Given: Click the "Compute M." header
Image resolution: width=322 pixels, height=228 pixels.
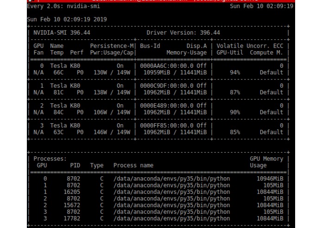Looking at the screenshot, I should coord(266,53).
